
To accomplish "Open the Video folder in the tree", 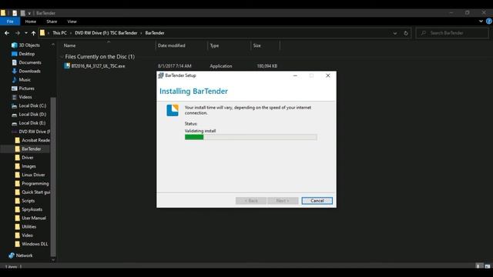I will click(x=27, y=235).
